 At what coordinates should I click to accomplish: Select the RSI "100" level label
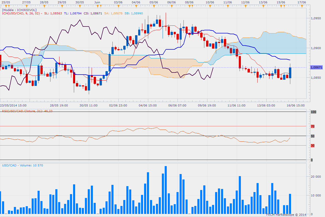click(313, 112)
